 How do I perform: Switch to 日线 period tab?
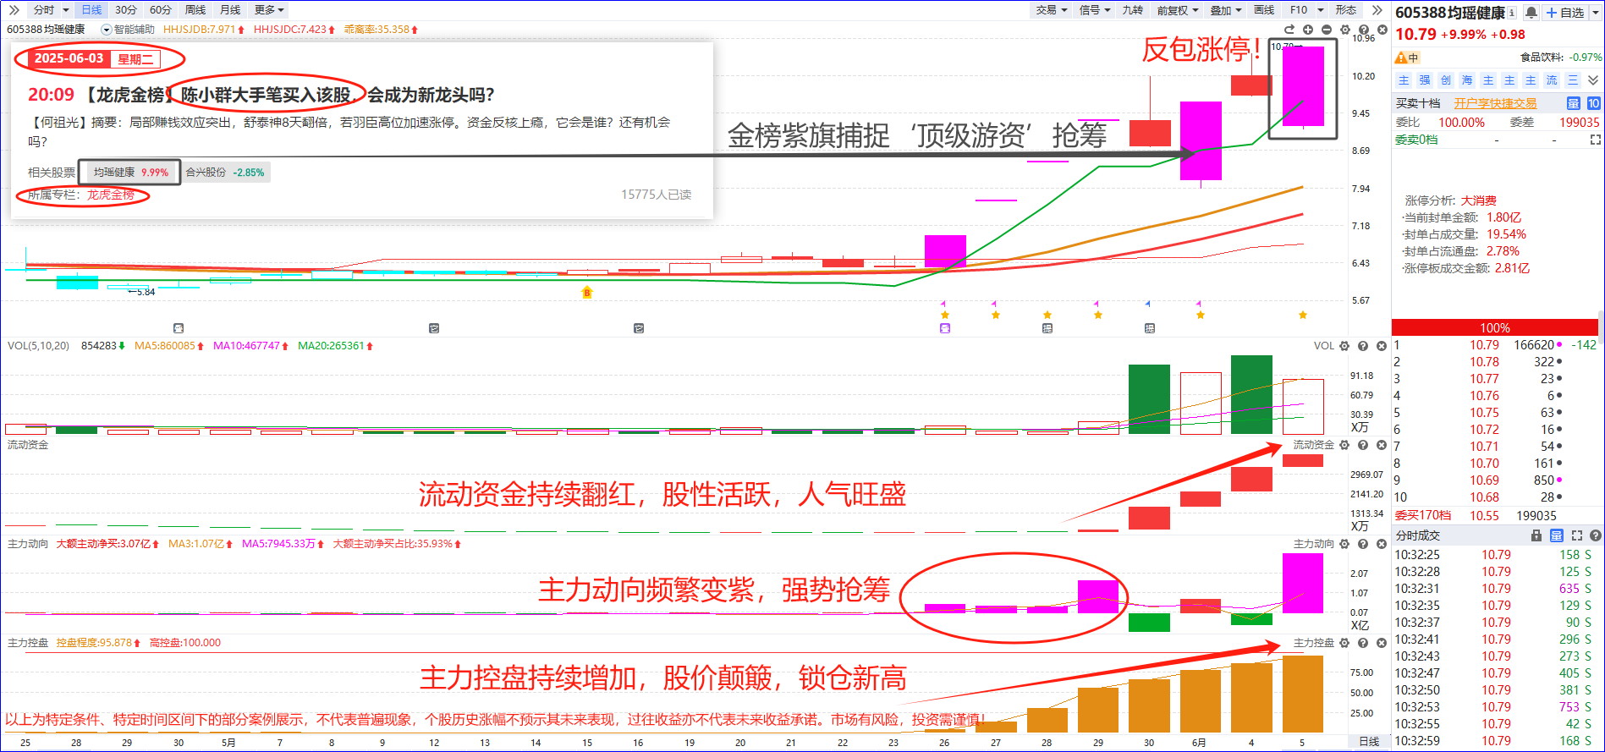coord(91,10)
